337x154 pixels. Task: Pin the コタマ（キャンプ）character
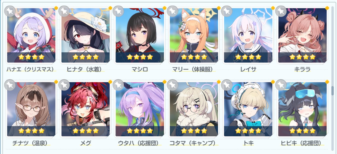coord(173,85)
